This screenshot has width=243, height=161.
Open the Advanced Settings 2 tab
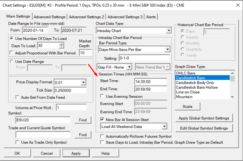tap(86, 17)
